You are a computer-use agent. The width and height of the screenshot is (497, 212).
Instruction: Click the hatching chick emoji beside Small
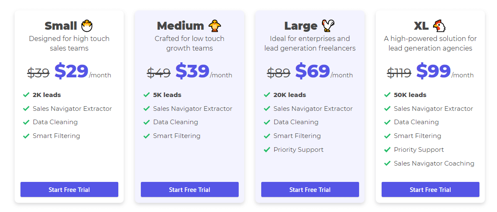pyautogui.click(x=87, y=26)
